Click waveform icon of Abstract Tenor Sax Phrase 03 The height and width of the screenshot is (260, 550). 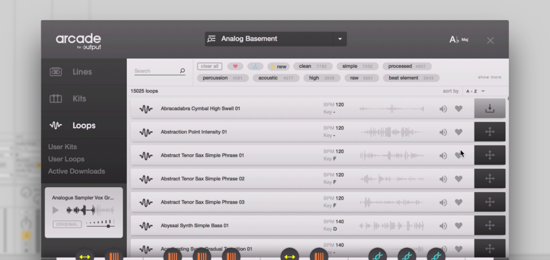(x=146, y=203)
